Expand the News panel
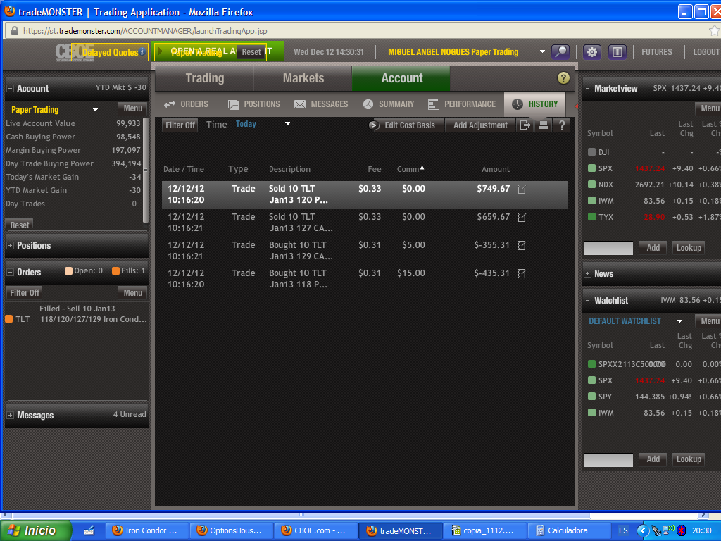The width and height of the screenshot is (721, 541). pyautogui.click(x=587, y=274)
